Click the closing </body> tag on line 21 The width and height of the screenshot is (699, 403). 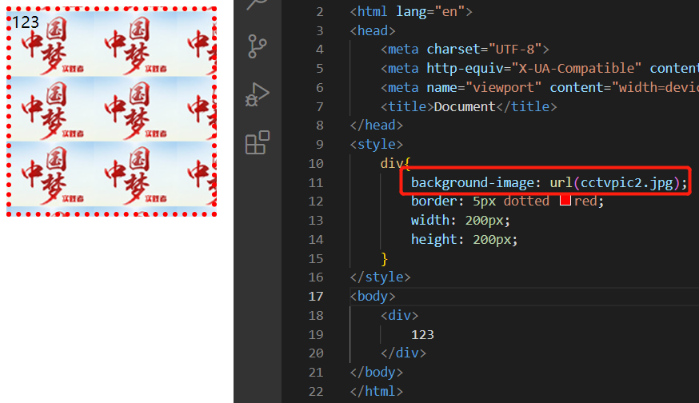[376, 372]
